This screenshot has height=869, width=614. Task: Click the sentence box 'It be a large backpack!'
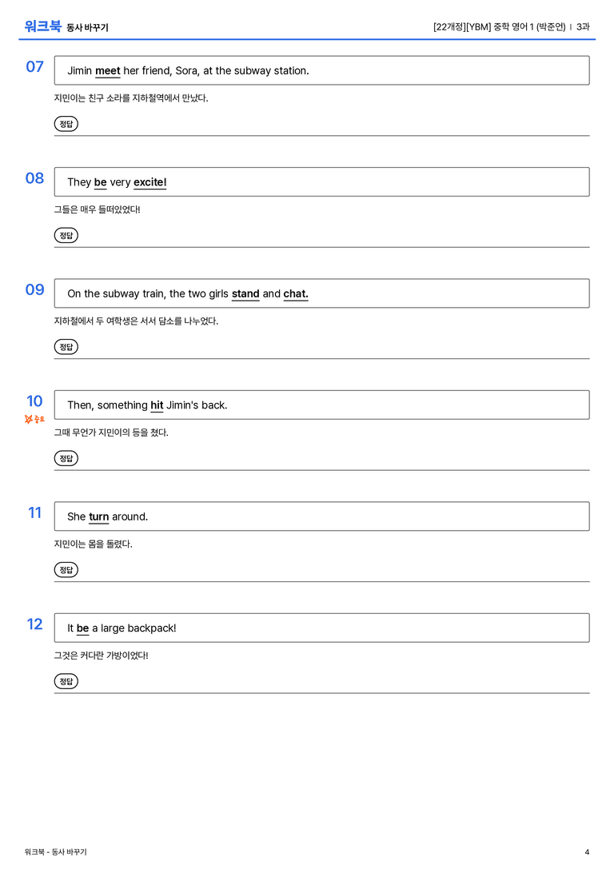click(x=322, y=628)
